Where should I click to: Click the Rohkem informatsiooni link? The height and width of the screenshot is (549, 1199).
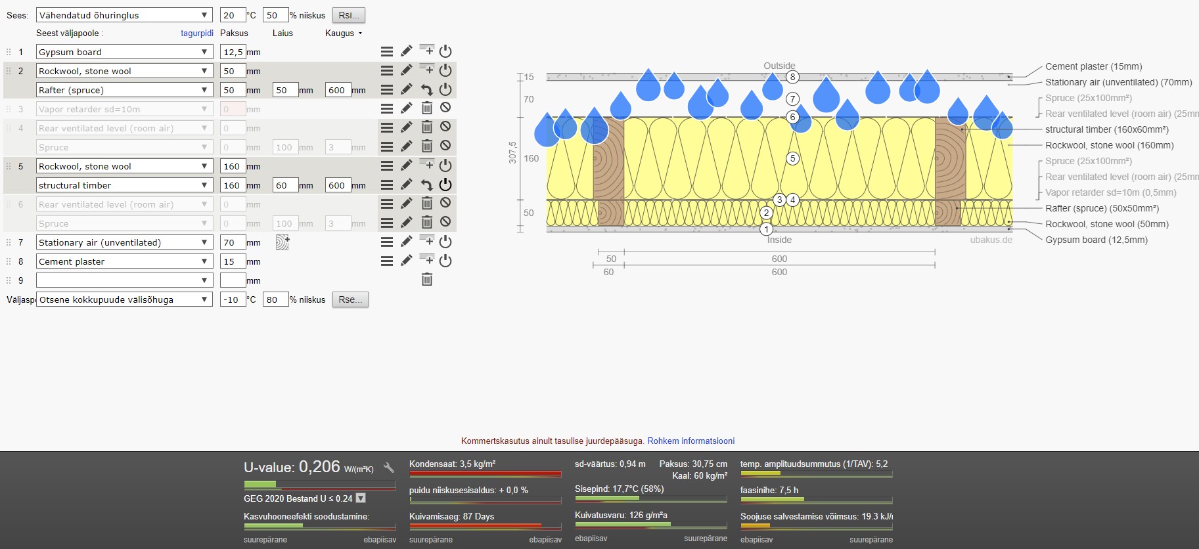(690, 441)
